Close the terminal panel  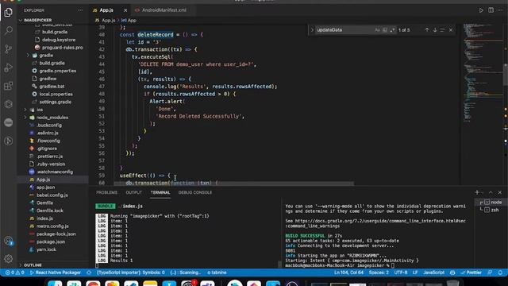500,192
